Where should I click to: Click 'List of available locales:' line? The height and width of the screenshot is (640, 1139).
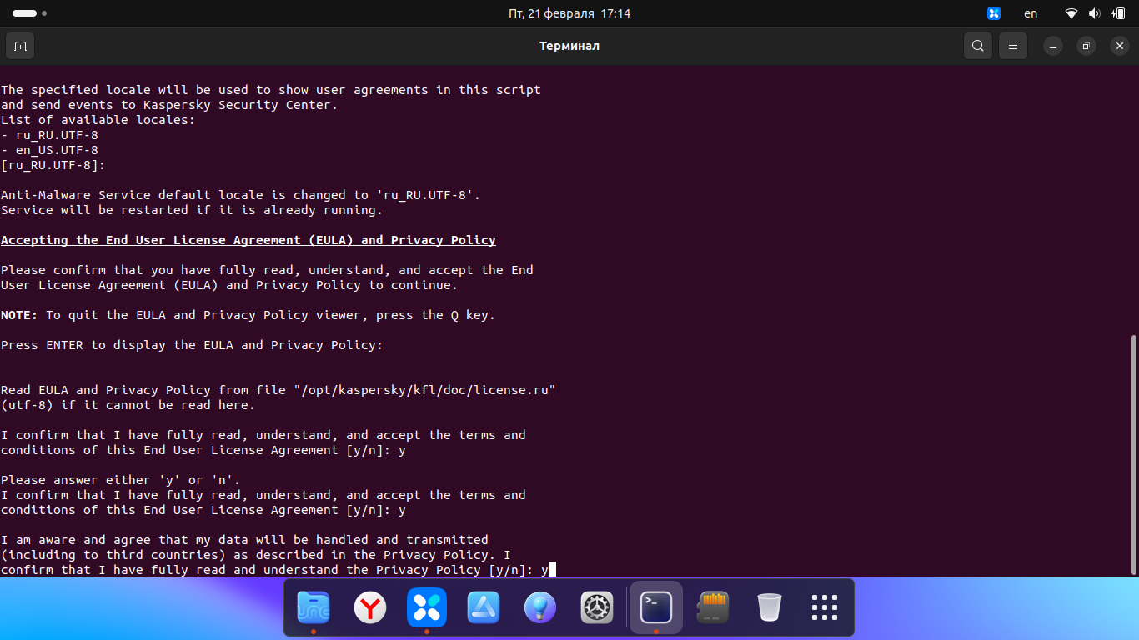[98, 120]
